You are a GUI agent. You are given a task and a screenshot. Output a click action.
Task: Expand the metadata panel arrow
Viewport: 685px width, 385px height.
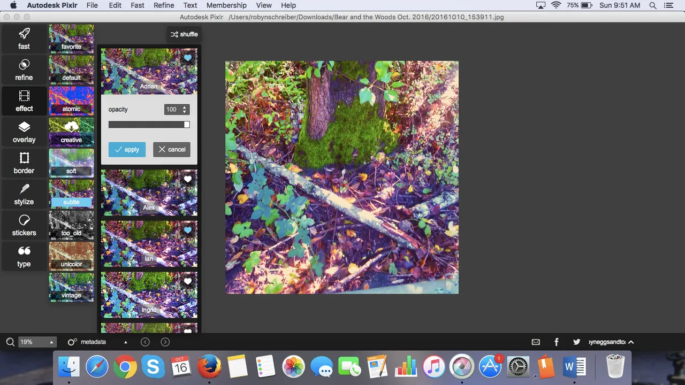[126, 342]
